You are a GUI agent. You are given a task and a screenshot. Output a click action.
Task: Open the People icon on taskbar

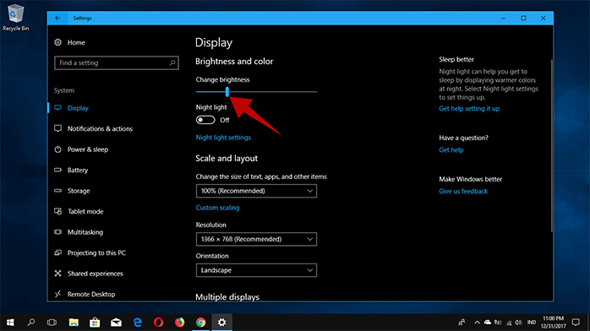pos(462,323)
